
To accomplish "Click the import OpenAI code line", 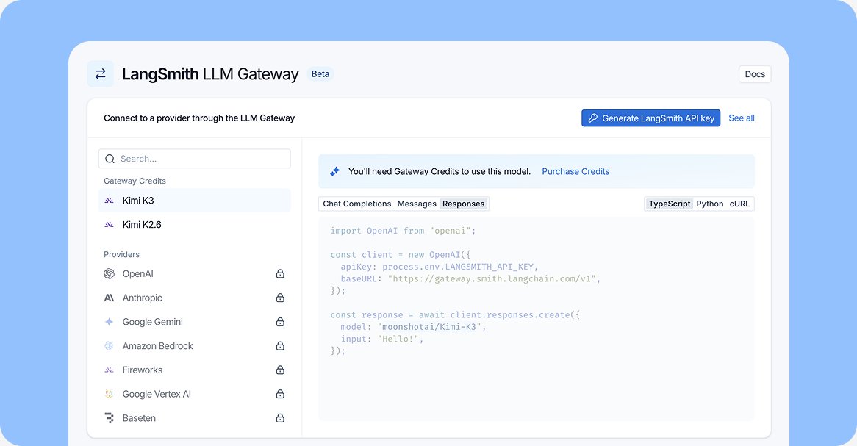I will (x=403, y=231).
